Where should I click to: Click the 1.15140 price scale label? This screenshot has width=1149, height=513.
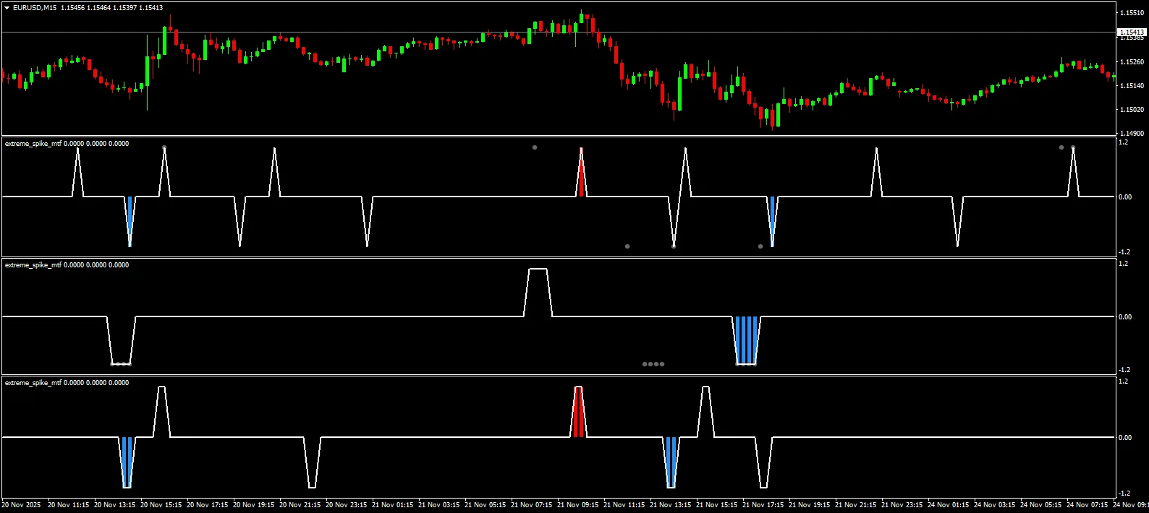pyautogui.click(x=1132, y=86)
